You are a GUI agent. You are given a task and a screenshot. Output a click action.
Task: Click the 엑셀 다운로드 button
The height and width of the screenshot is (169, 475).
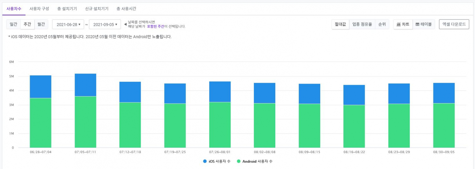coord(454,24)
